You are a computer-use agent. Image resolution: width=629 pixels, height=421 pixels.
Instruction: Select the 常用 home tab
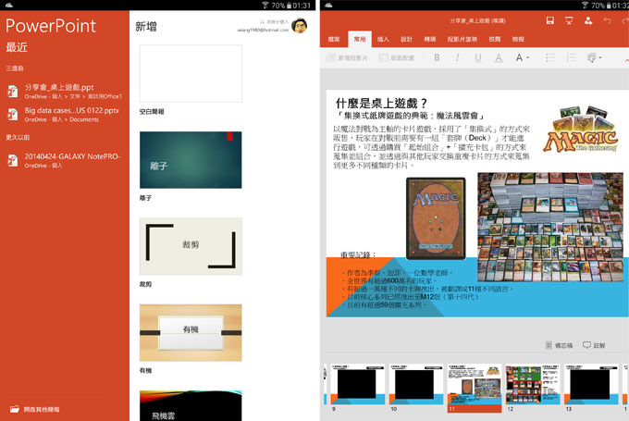click(360, 40)
